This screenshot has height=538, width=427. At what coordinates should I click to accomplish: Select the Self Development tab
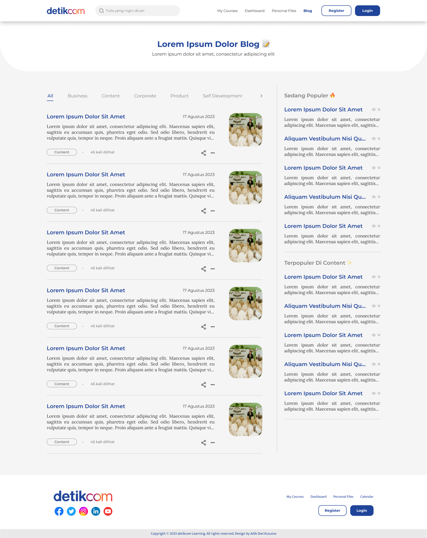pyautogui.click(x=222, y=96)
